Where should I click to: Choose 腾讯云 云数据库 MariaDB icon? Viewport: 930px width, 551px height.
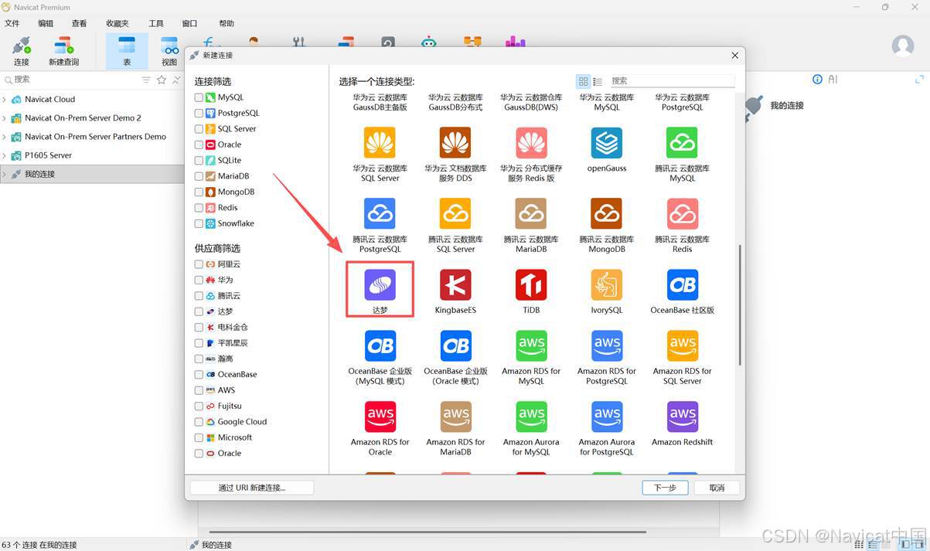pos(531,214)
